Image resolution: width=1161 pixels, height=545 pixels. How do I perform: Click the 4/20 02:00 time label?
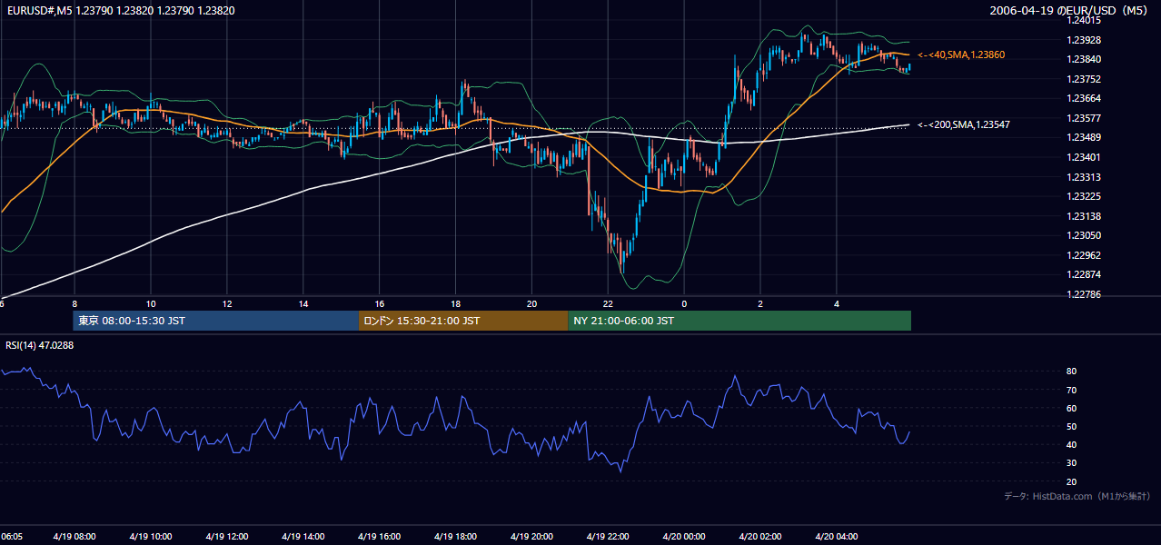click(x=760, y=537)
